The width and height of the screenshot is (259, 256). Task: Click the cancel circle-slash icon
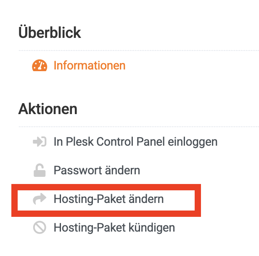coord(39,228)
